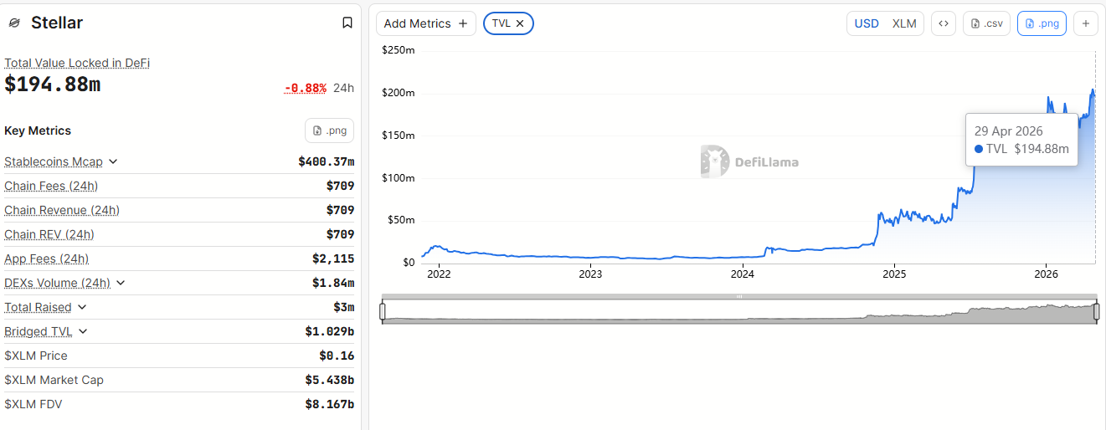The width and height of the screenshot is (1106, 430).
Task: Remove the TVL metric chip
Action: click(520, 23)
